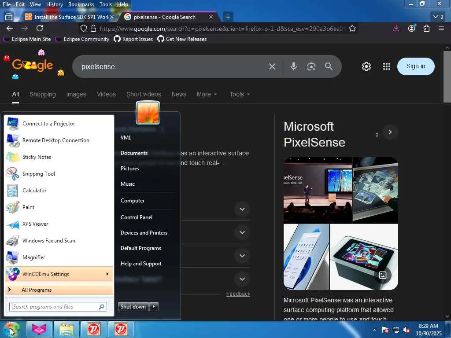The height and width of the screenshot is (338, 451).
Task: Open Control Panel from the Start menu
Action: (x=137, y=217)
